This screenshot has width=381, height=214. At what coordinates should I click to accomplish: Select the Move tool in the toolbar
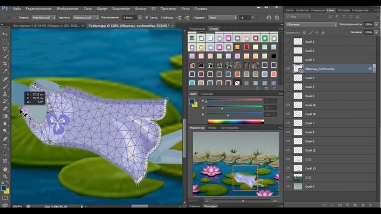(x=5, y=34)
